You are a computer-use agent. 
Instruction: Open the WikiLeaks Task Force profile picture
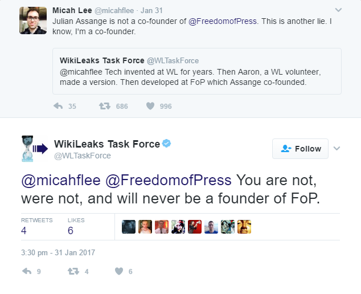[x=34, y=149]
